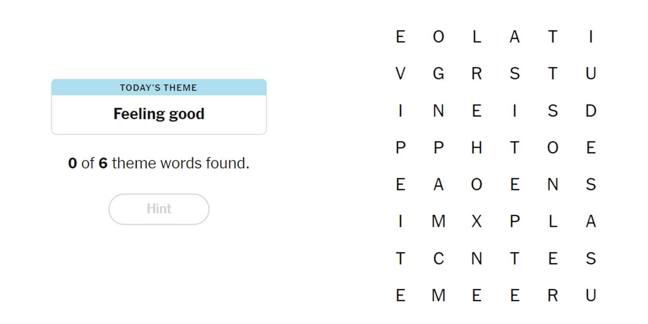The image size is (648, 324).
Task: Pick the letter R in the bottom row
Action: pyautogui.click(x=553, y=295)
